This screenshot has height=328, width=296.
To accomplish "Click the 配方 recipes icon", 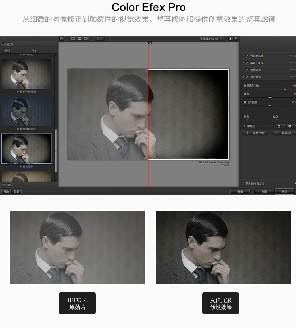I will click(x=3, y=44).
